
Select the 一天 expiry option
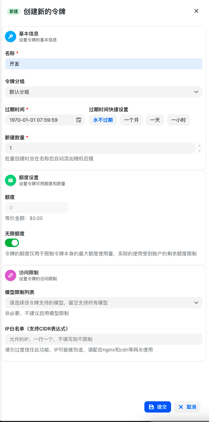pos(155,120)
